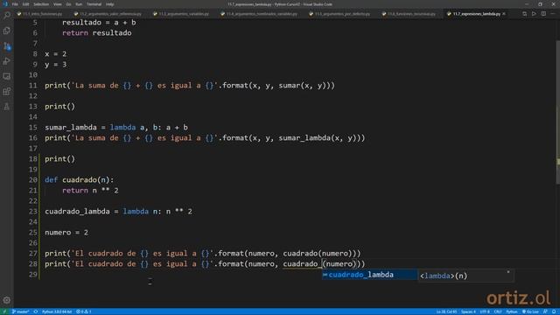This screenshot has height=315, width=560.
Task: Open editor More Actions ellipsis
Action: click(553, 14)
